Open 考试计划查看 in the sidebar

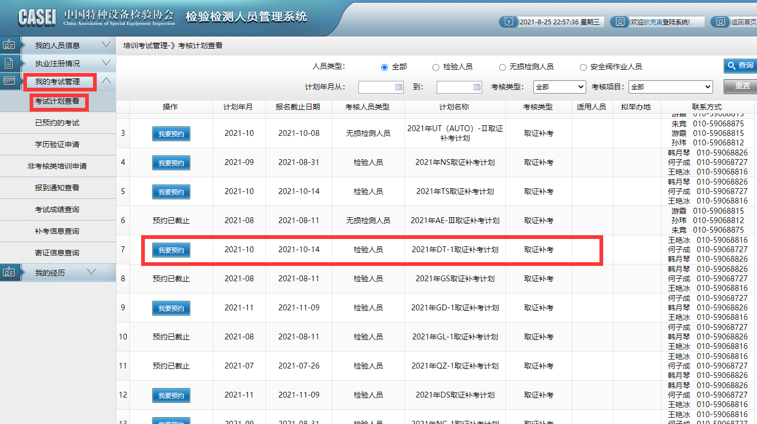(x=57, y=102)
